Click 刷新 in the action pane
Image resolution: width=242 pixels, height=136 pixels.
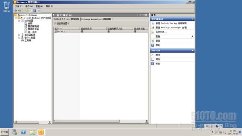(158, 41)
